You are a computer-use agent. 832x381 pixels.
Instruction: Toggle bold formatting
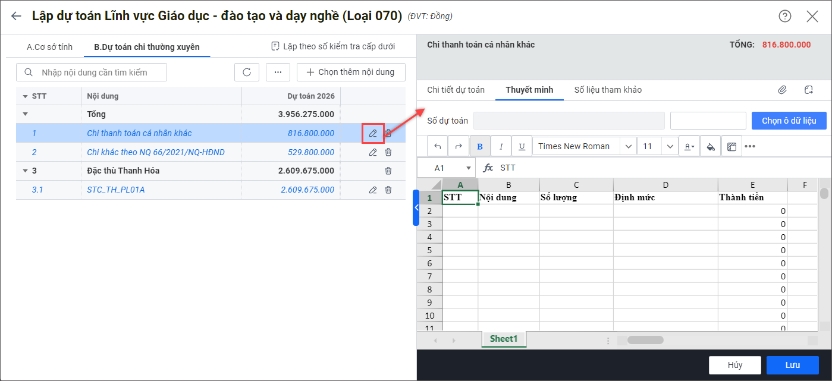click(x=480, y=146)
